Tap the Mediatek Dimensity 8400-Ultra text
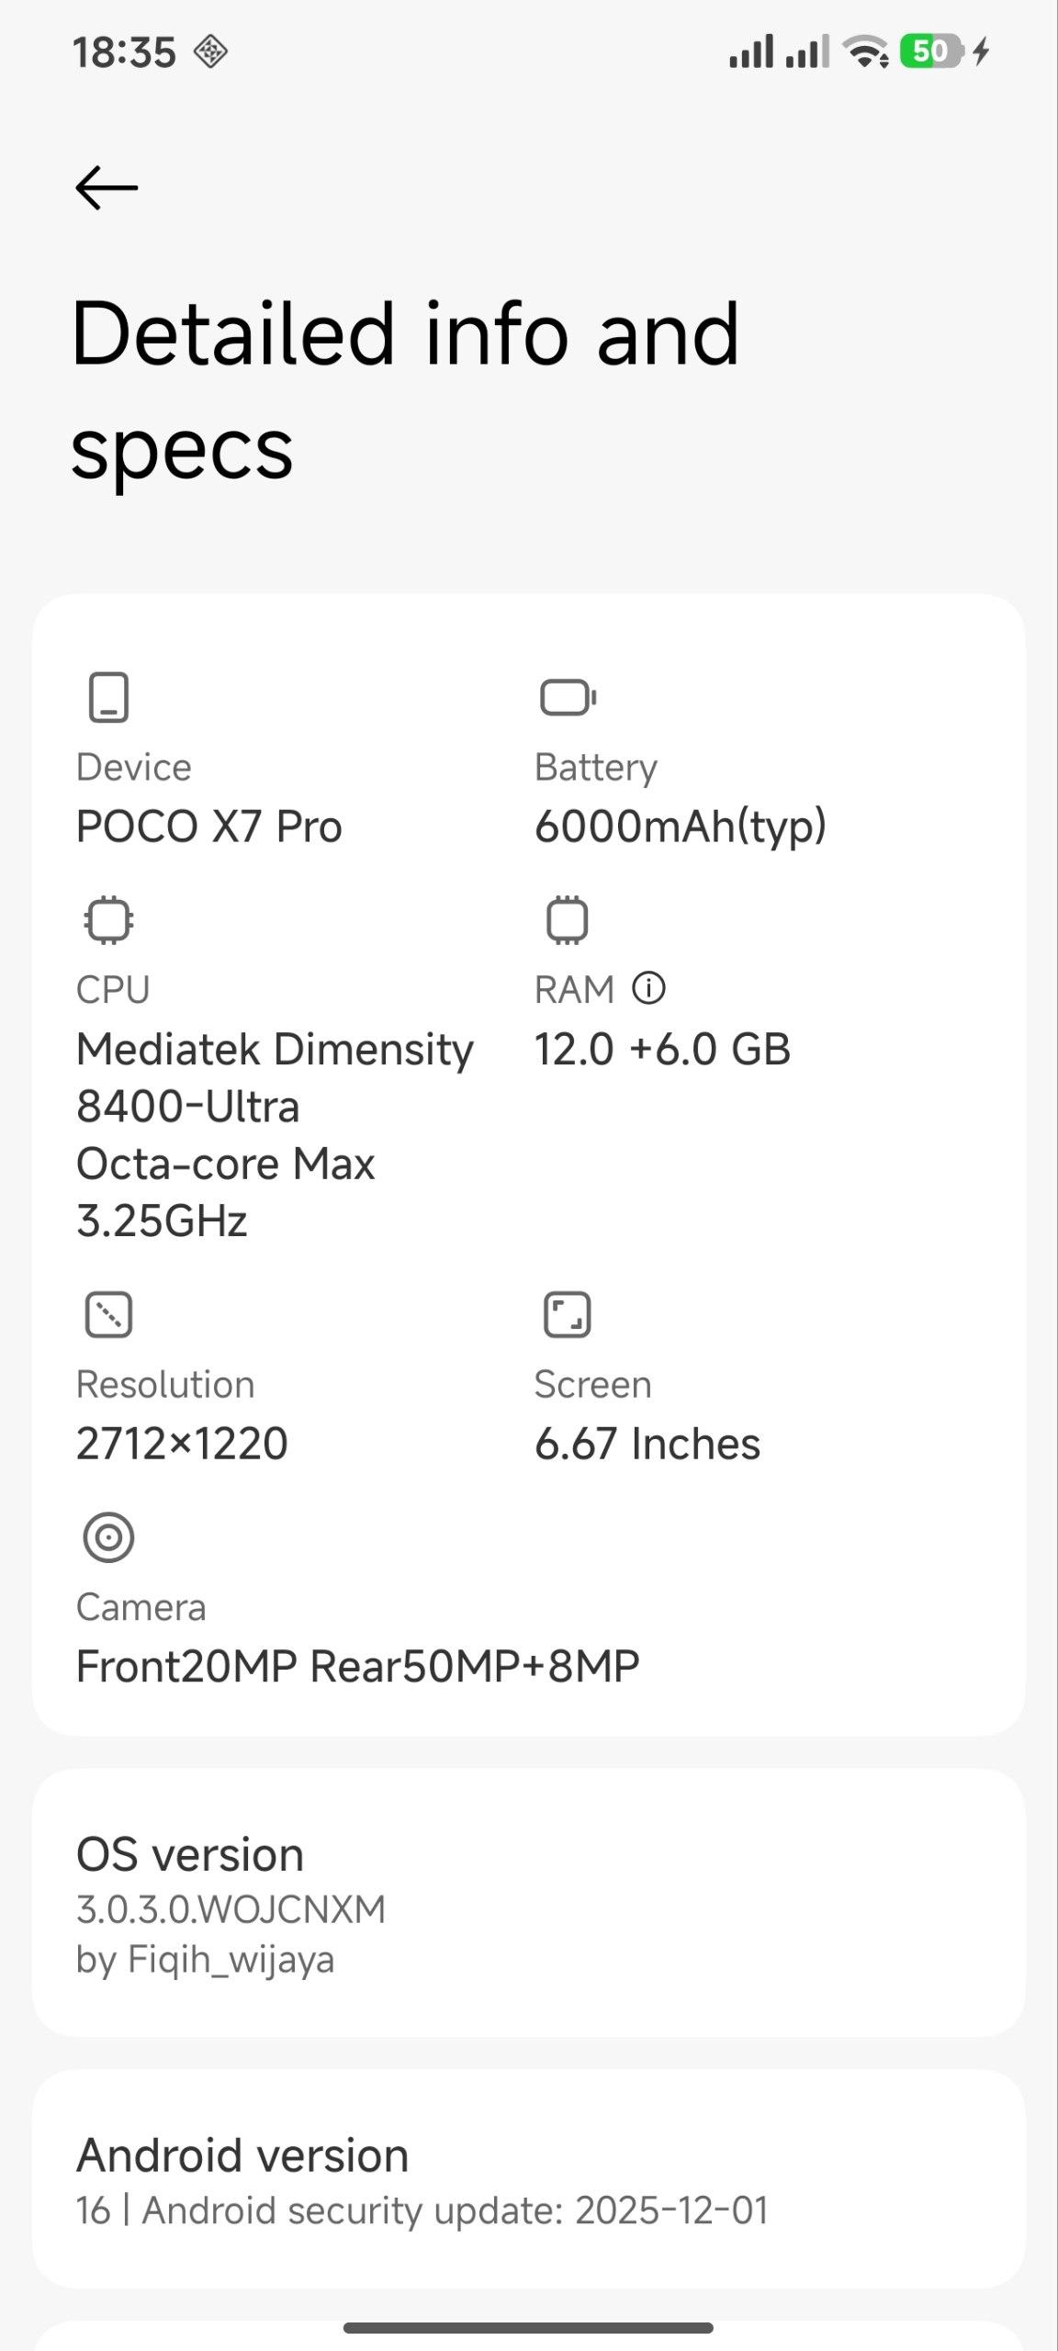 pyautogui.click(x=275, y=1077)
